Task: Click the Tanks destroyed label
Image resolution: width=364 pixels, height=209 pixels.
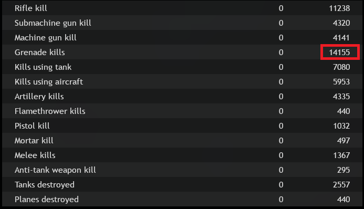Action: click(45, 185)
